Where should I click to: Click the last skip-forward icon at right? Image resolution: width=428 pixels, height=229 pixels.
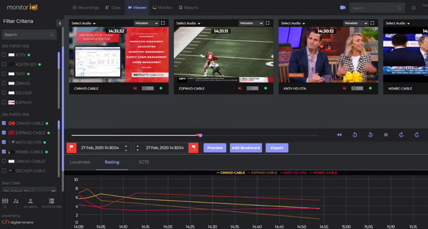417,135
